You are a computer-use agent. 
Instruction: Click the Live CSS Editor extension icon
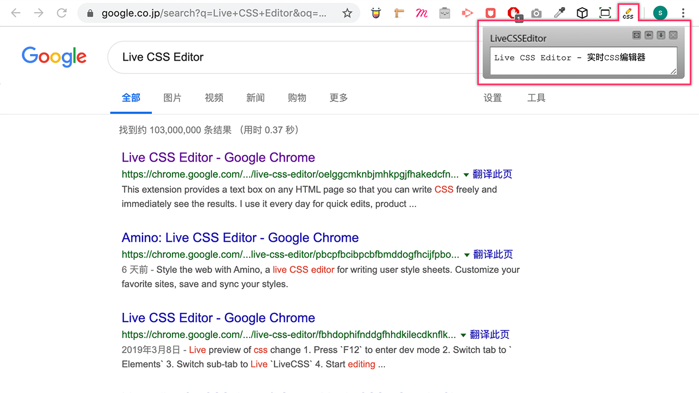(628, 13)
